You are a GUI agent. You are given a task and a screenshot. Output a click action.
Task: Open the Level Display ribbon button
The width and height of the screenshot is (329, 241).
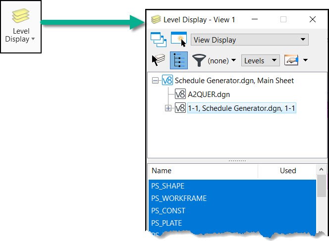[x=21, y=26]
